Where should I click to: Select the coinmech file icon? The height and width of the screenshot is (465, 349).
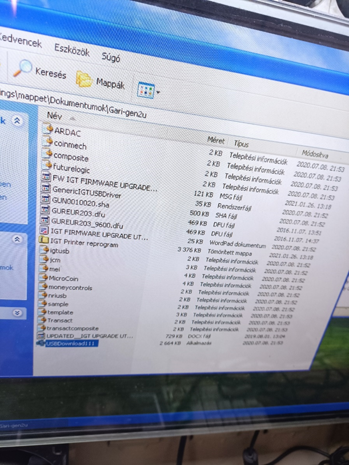[x=47, y=141]
